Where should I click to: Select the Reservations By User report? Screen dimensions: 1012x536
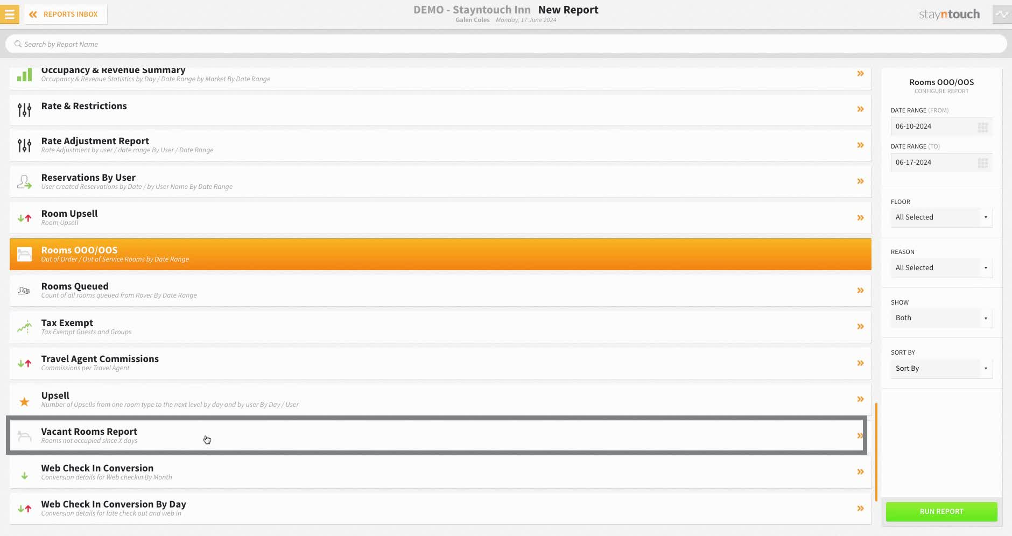[x=440, y=182]
